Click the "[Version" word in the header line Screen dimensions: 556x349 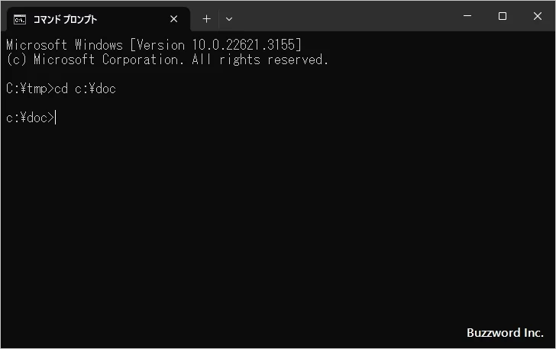click(x=157, y=45)
